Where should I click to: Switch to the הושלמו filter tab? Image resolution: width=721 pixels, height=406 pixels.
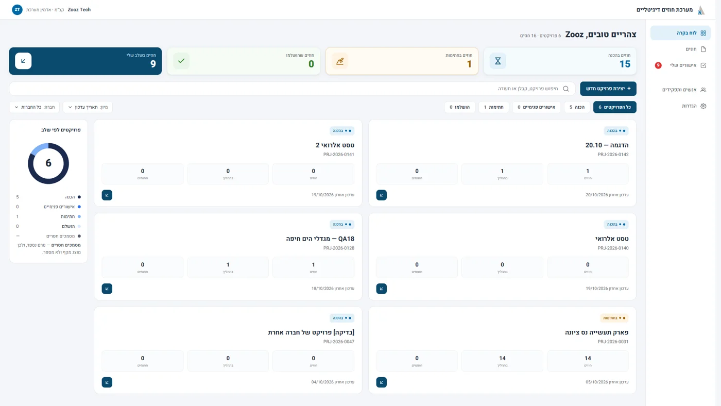click(x=460, y=107)
